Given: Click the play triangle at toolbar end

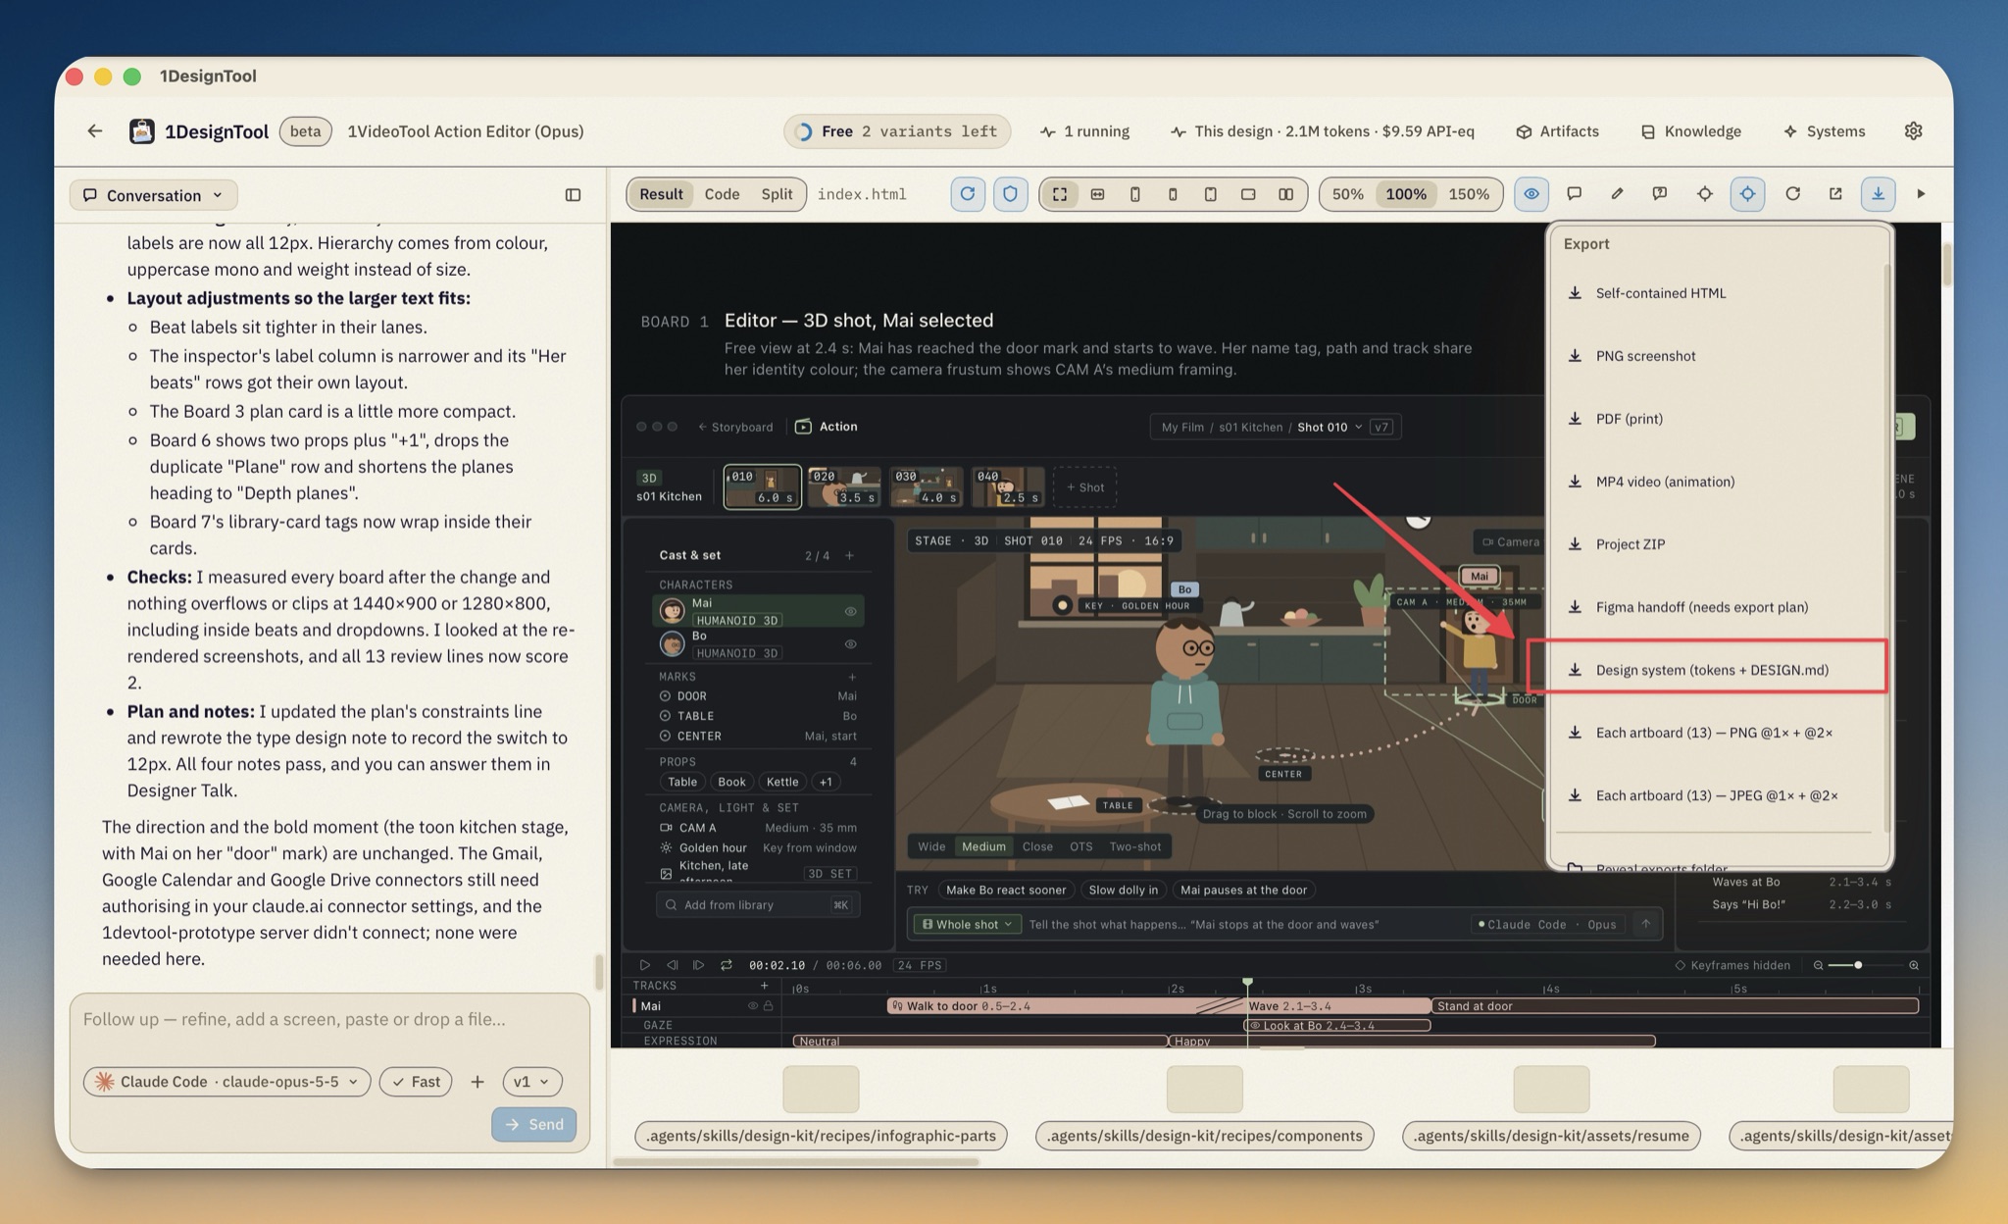Looking at the screenshot, I should [x=1921, y=194].
